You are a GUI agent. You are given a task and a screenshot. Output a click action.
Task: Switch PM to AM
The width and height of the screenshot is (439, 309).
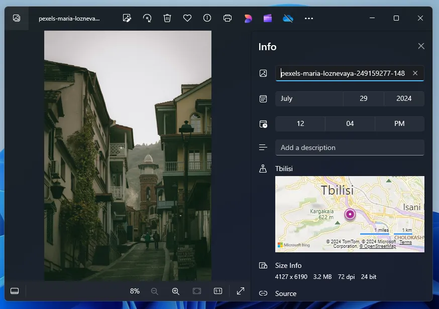399,123
